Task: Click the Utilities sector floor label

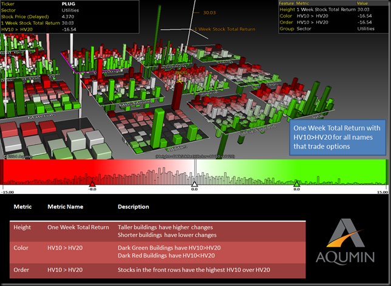Action: coord(177,148)
